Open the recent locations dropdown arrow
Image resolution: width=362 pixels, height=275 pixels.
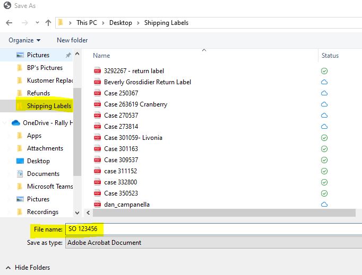click(x=37, y=23)
